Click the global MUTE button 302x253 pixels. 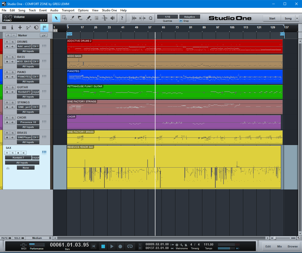point(6,238)
